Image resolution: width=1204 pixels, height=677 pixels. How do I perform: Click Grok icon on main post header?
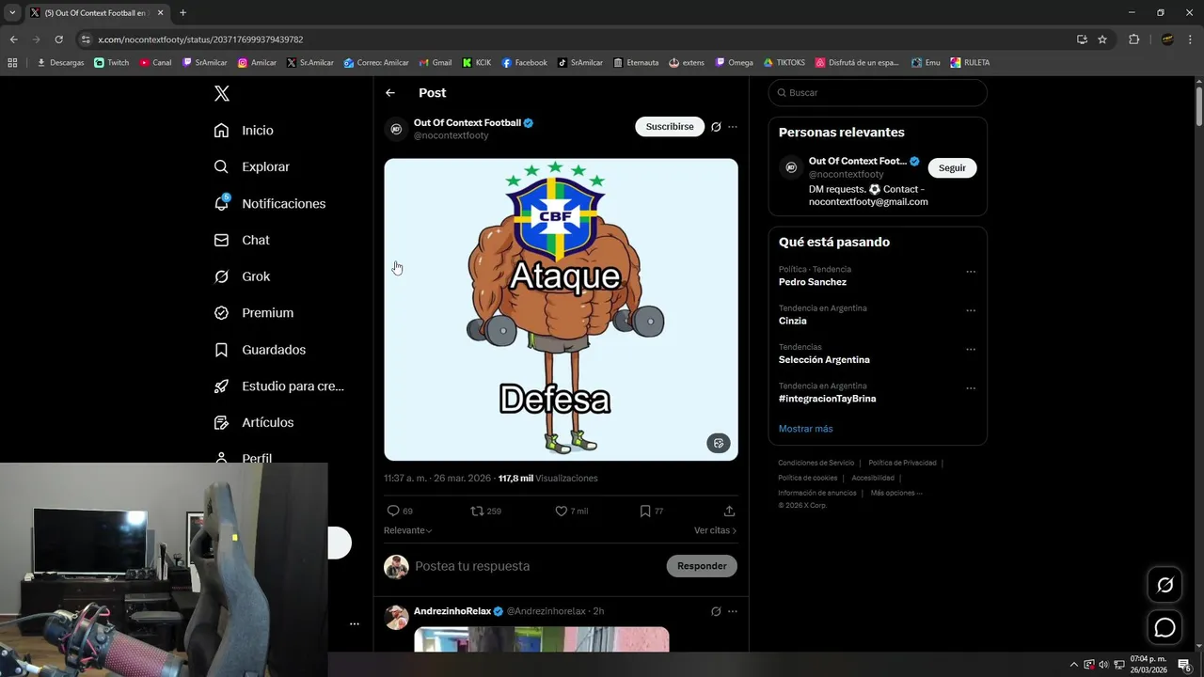click(x=716, y=127)
